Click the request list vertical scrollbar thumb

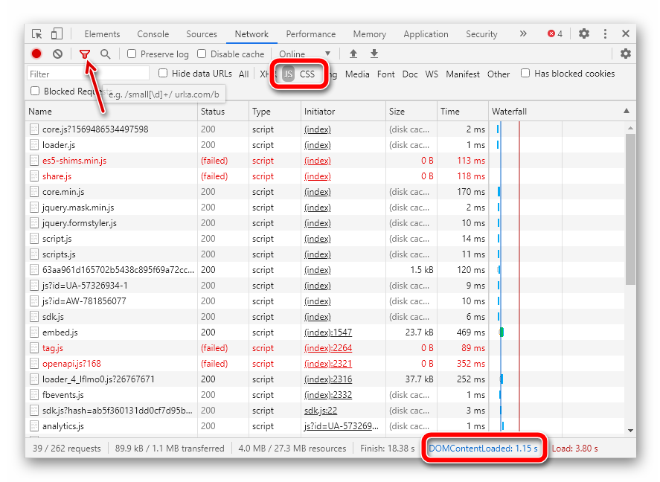tap(630, 209)
